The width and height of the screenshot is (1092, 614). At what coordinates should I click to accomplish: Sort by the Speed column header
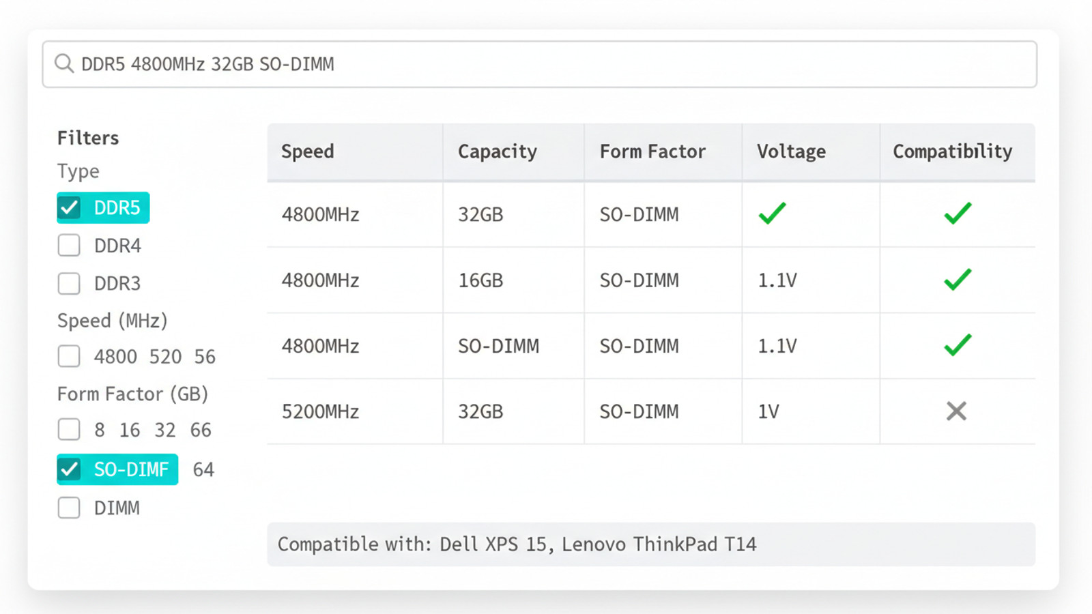point(308,151)
